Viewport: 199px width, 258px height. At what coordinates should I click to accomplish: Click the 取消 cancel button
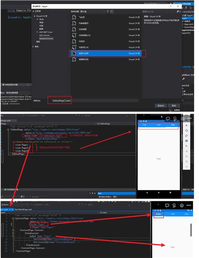[x=174, y=106]
